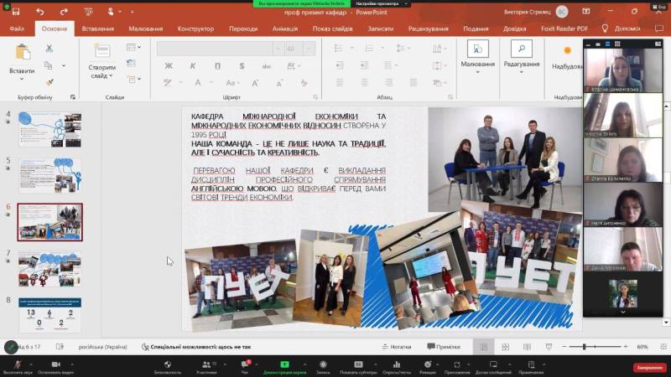The width and height of the screenshot is (671, 377).
Task: Click the red Завершение end meeting button
Action: [x=648, y=367]
